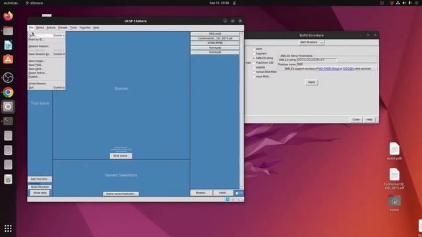Open recent entry 6CM4 [PDB]
Screen dimensions: 422x237
[x=215, y=43]
